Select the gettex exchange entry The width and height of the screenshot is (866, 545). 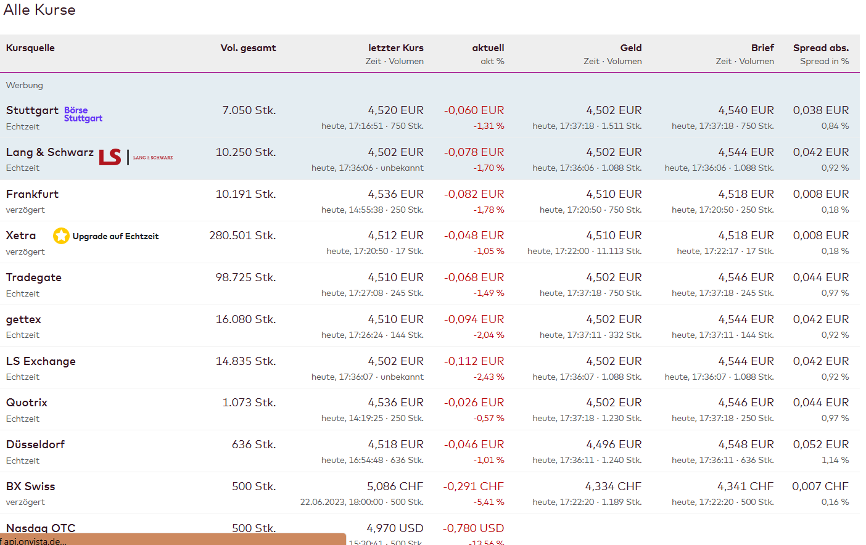[23, 319]
